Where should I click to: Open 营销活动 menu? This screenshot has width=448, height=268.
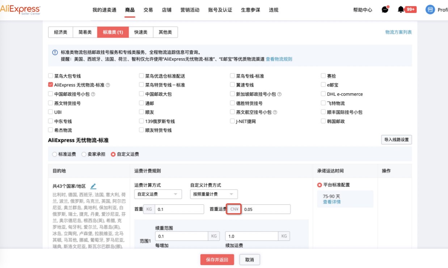click(x=190, y=10)
